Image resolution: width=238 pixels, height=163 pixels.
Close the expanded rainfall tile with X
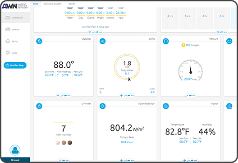click(x=90, y=32)
